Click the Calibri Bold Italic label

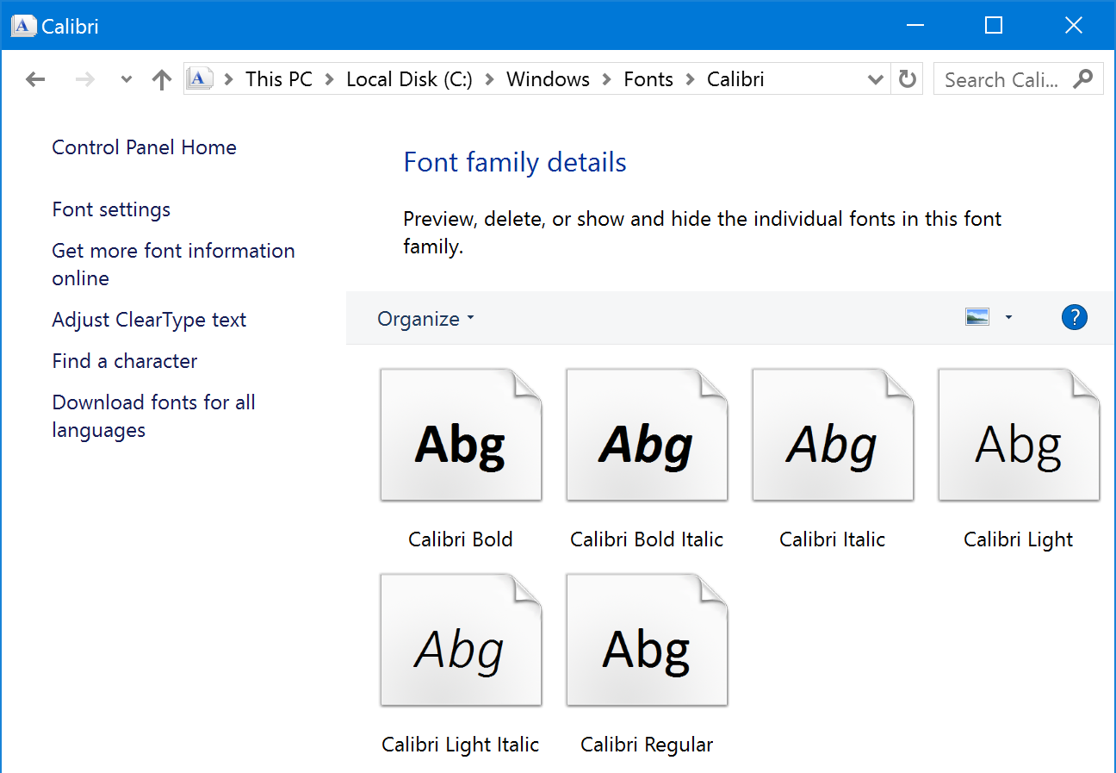[647, 539]
